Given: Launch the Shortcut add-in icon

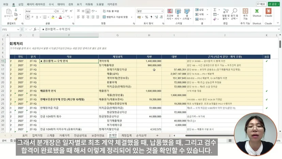Looking at the screenshot, I should click(257, 13).
